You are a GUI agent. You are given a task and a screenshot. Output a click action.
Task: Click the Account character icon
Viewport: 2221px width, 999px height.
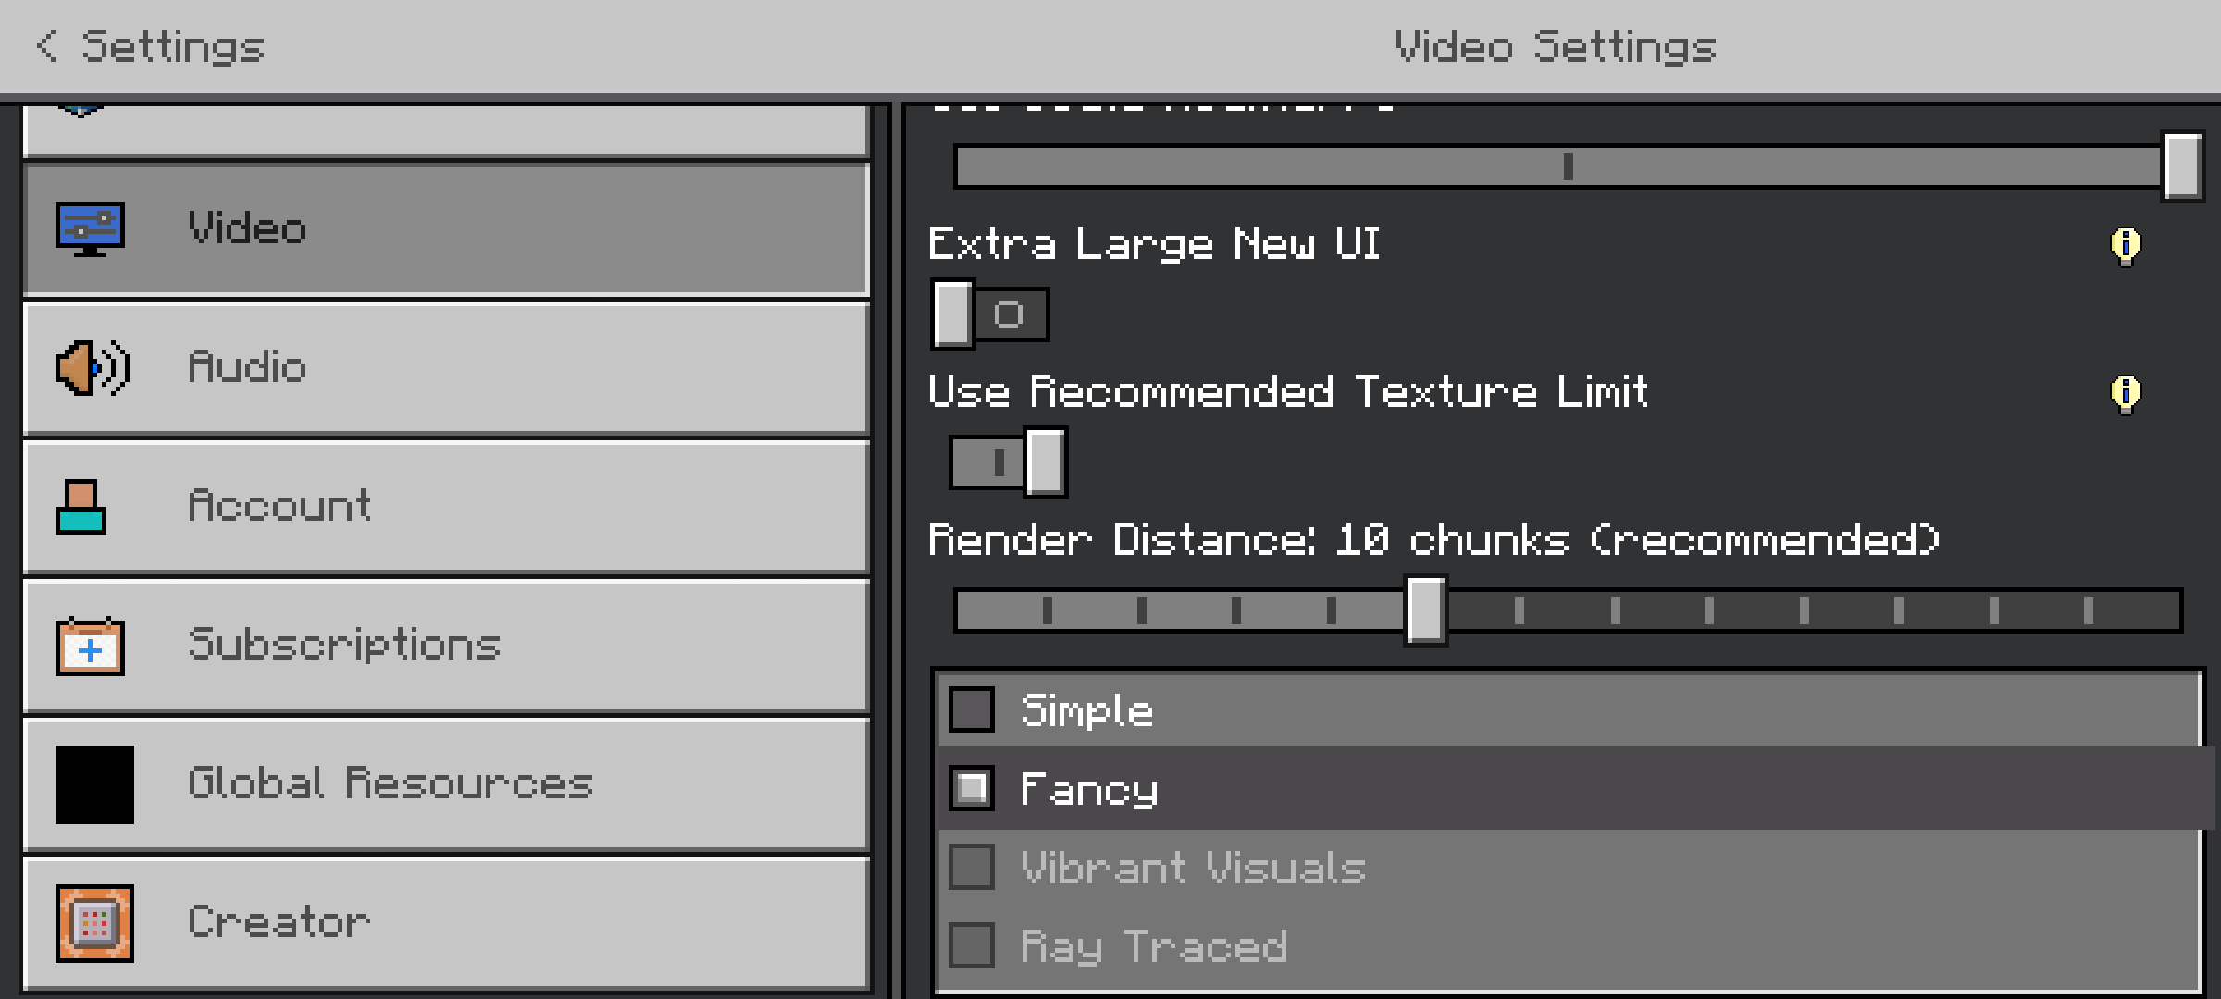click(x=81, y=507)
